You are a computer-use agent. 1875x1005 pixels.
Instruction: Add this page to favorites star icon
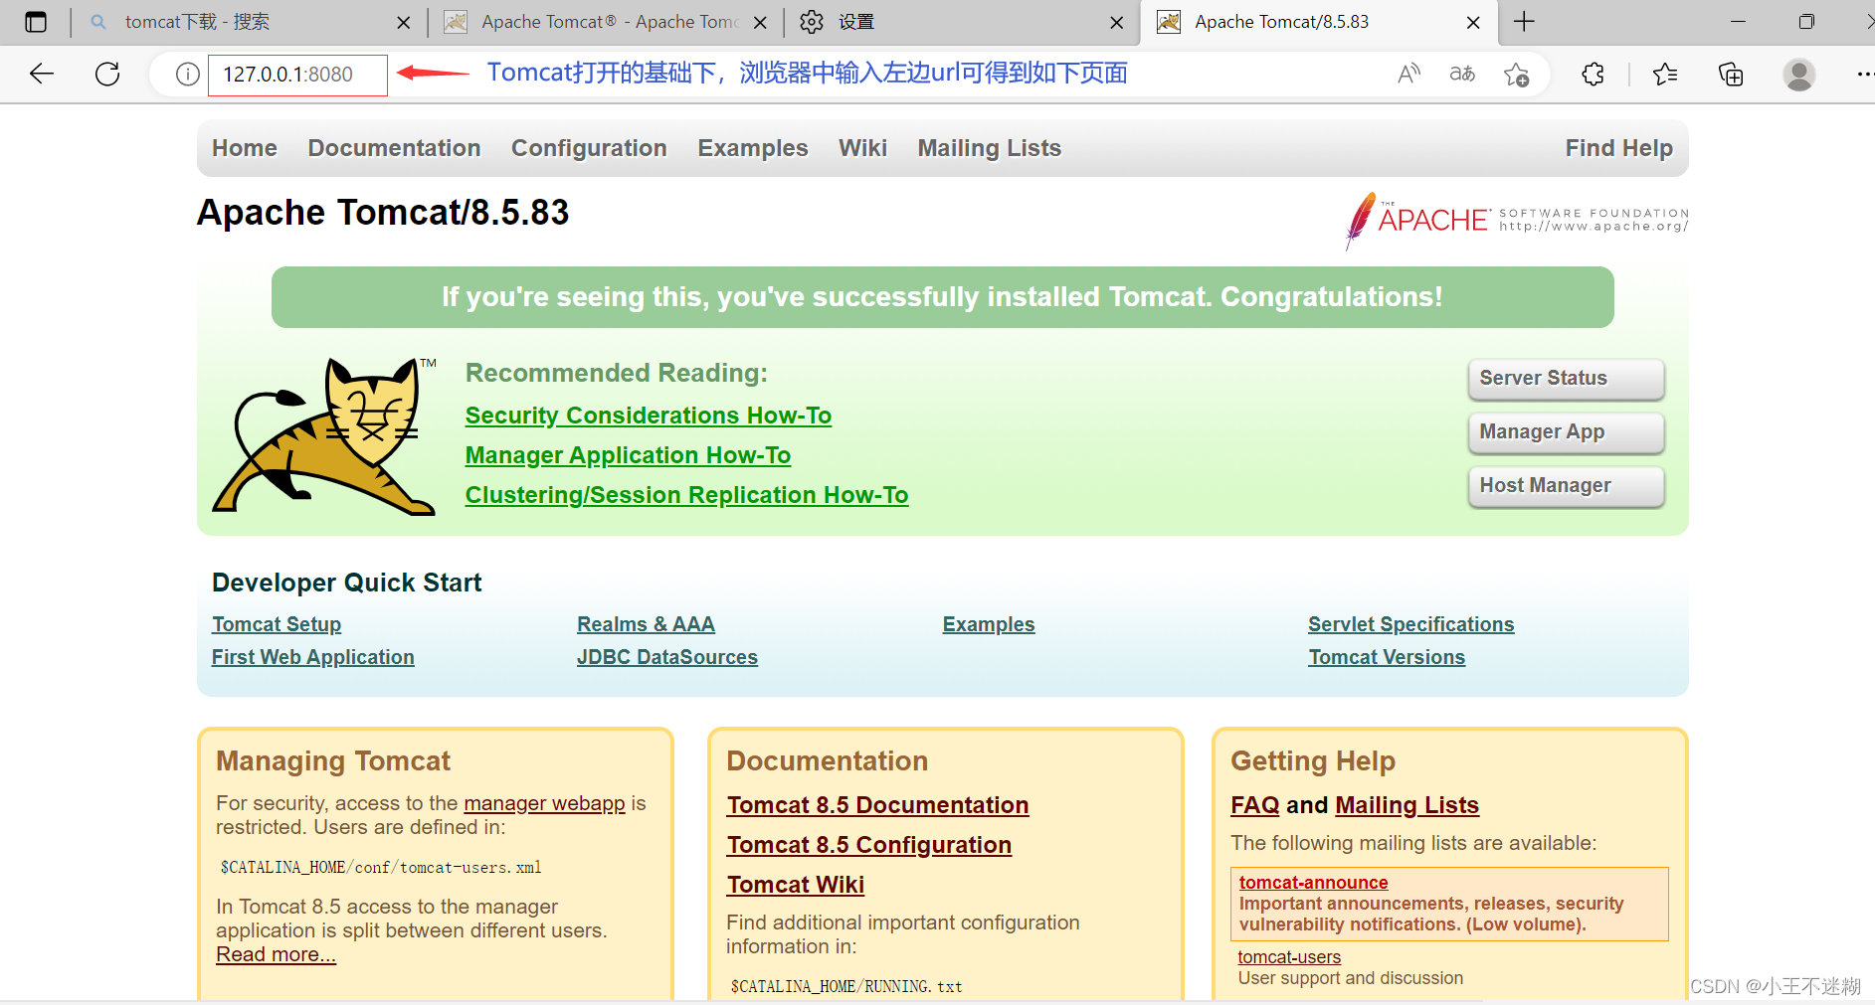(1516, 75)
